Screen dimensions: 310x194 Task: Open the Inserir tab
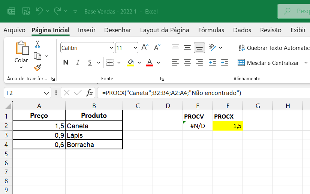(x=87, y=30)
